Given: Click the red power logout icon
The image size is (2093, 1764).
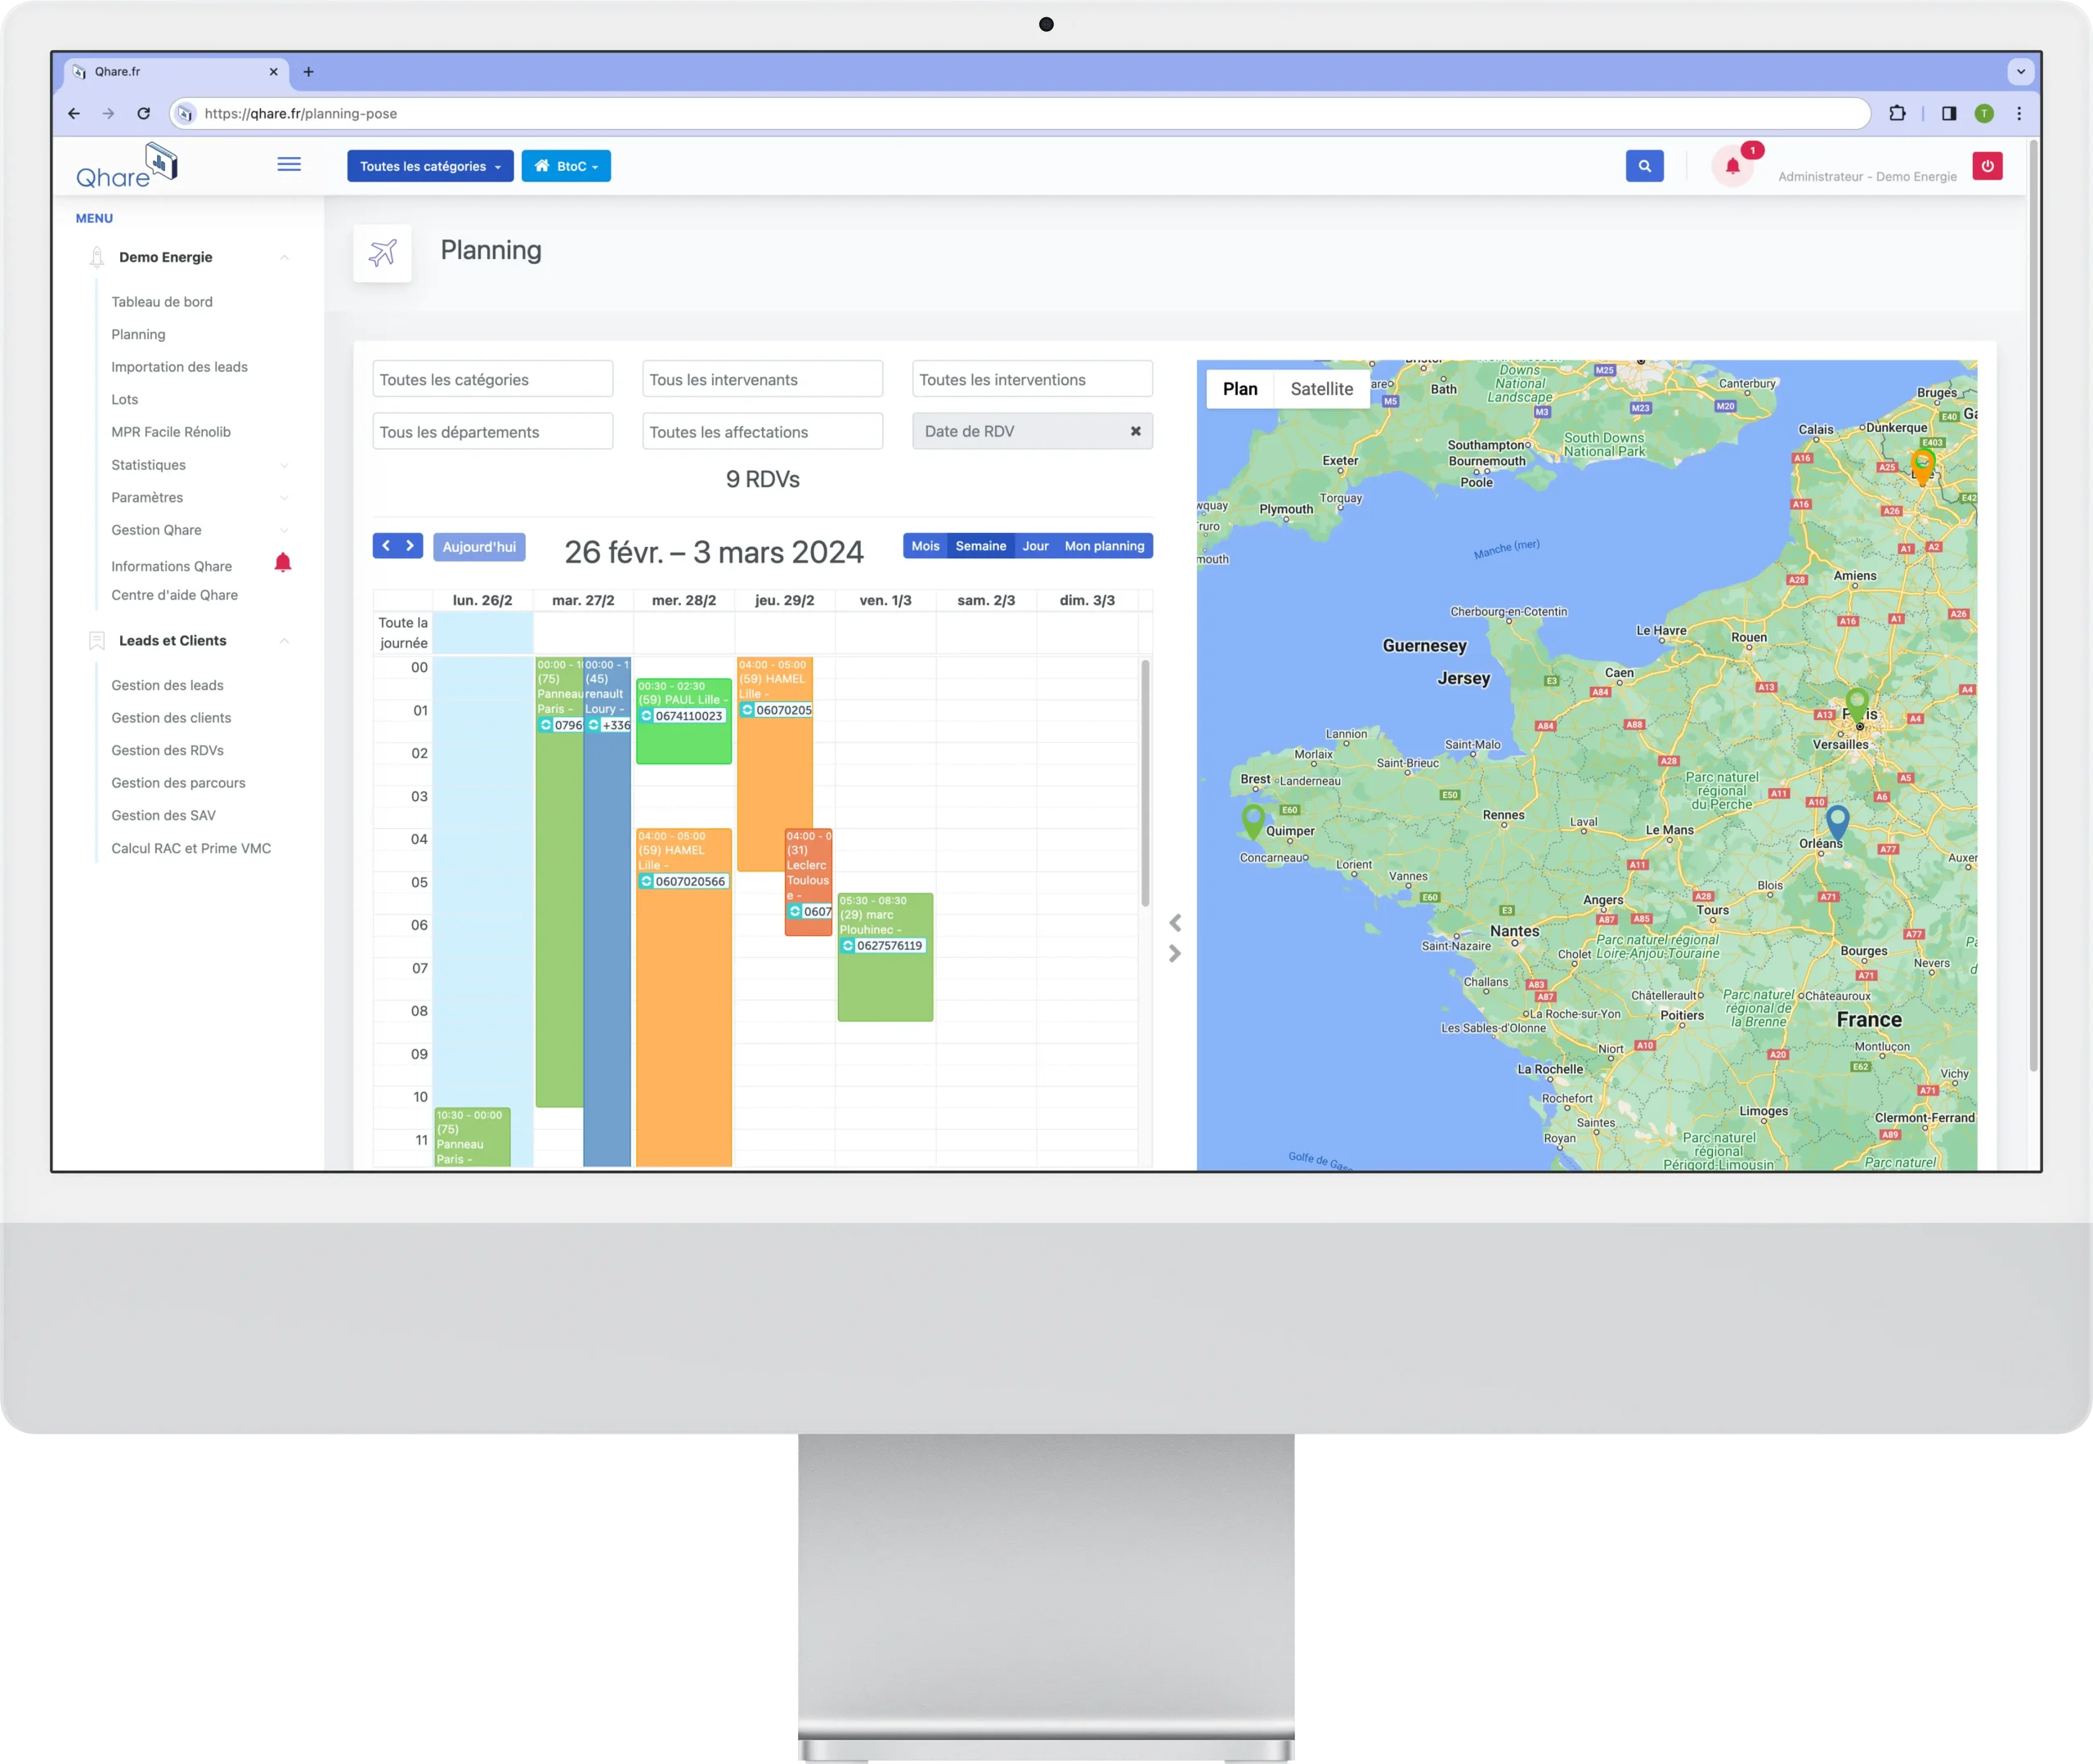Looking at the screenshot, I should pos(1986,166).
